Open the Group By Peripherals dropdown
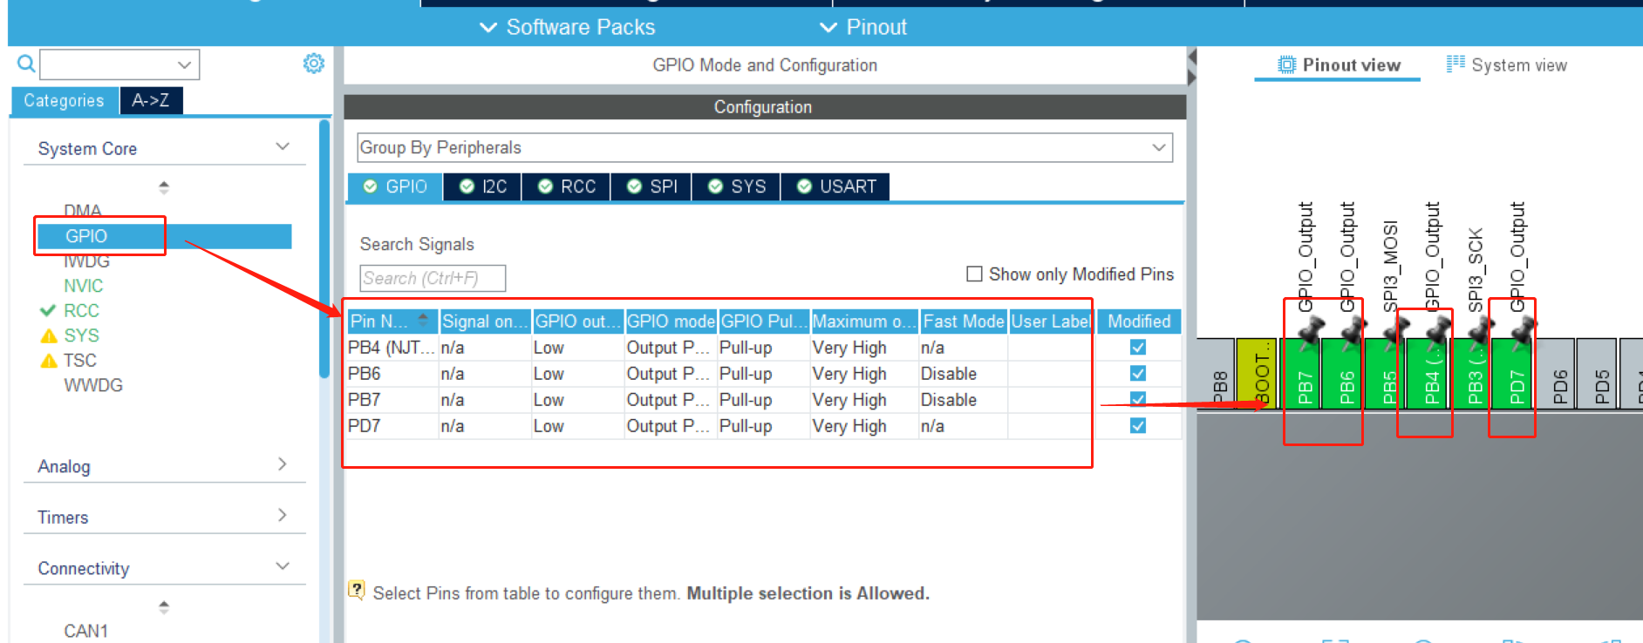This screenshot has width=1643, height=643. pyautogui.click(x=764, y=147)
